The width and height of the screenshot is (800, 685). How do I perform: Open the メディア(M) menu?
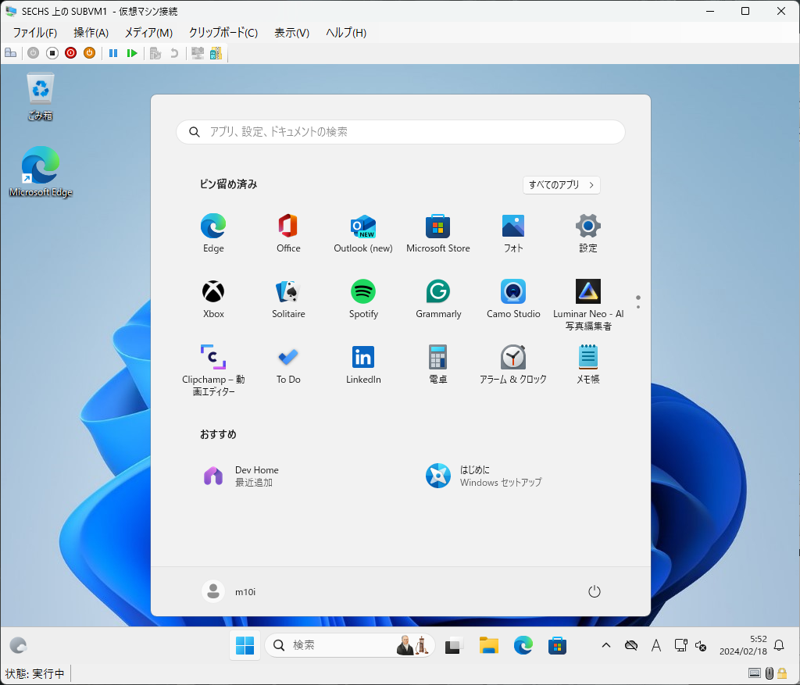coord(148,33)
